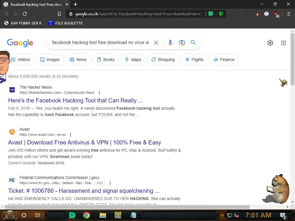Image resolution: width=295 pixels, height=221 pixels.
Task: Switch to the Finance results filter
Action: tap(224, 60)
